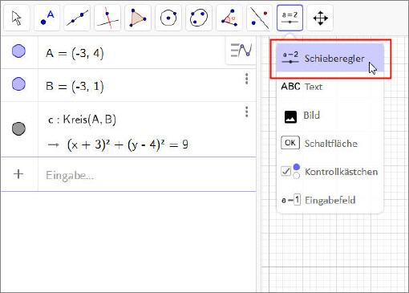Screen dimensions: 409x293
Task: Open the slider tool group dropdown
Action: pos(290,18)
